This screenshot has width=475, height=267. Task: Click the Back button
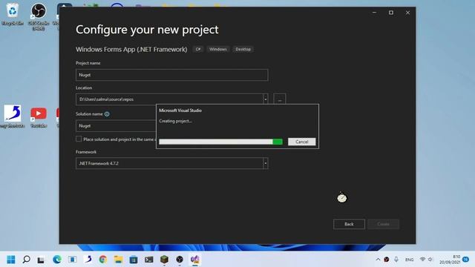tap(349, 224)
